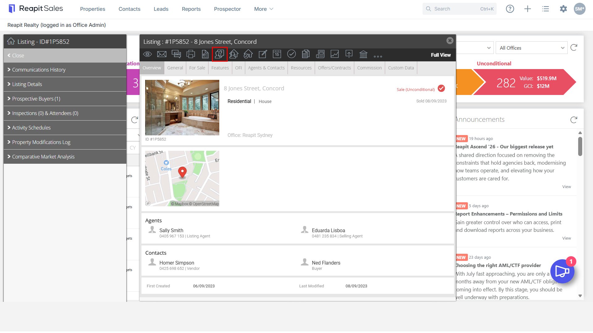Click the property bathroom photo thumbnail
Viewport: 593px width, 333px height.
tap(182, 108)
